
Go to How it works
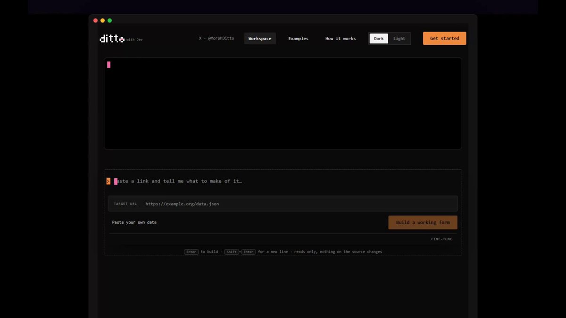(341, 39)
